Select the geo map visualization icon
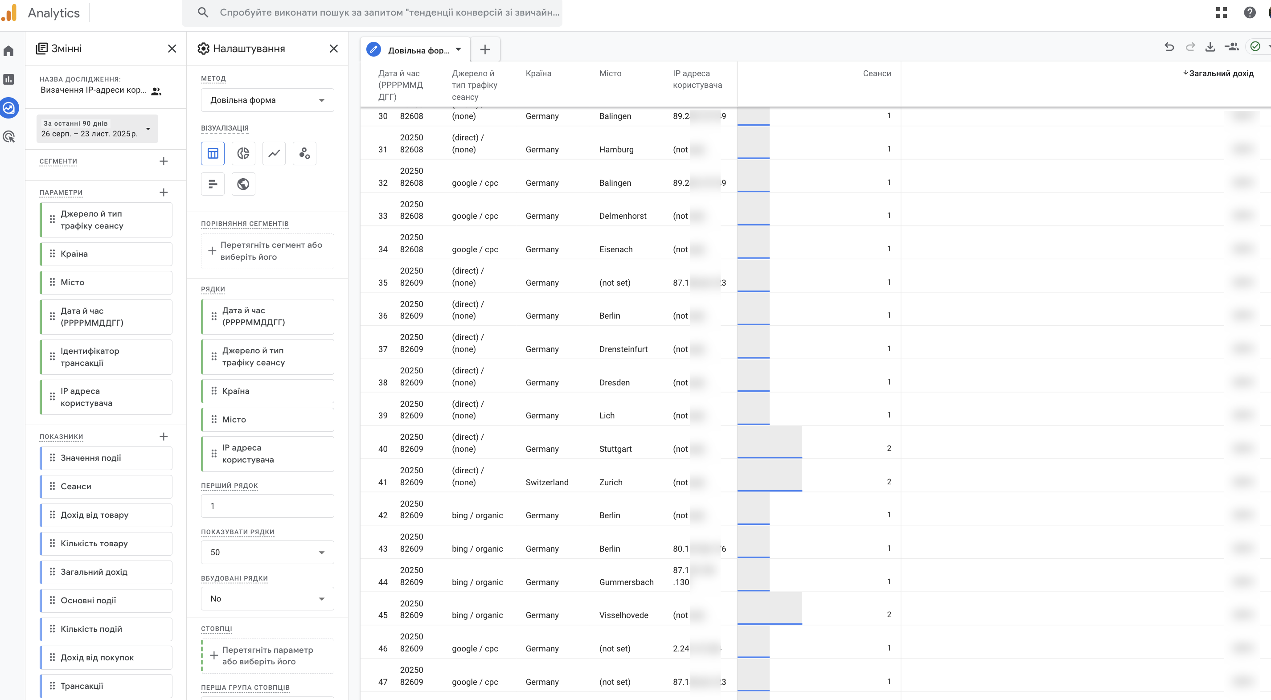1271x700 pixels. [243, 184]
